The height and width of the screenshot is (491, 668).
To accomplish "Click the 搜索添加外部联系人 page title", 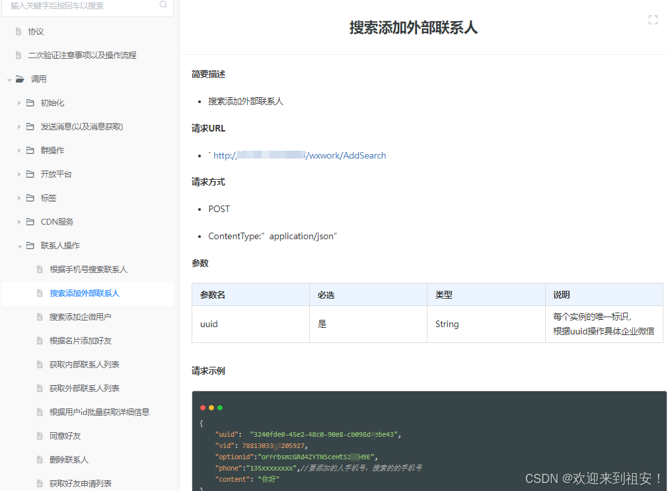I will click(x=413, y=28).
